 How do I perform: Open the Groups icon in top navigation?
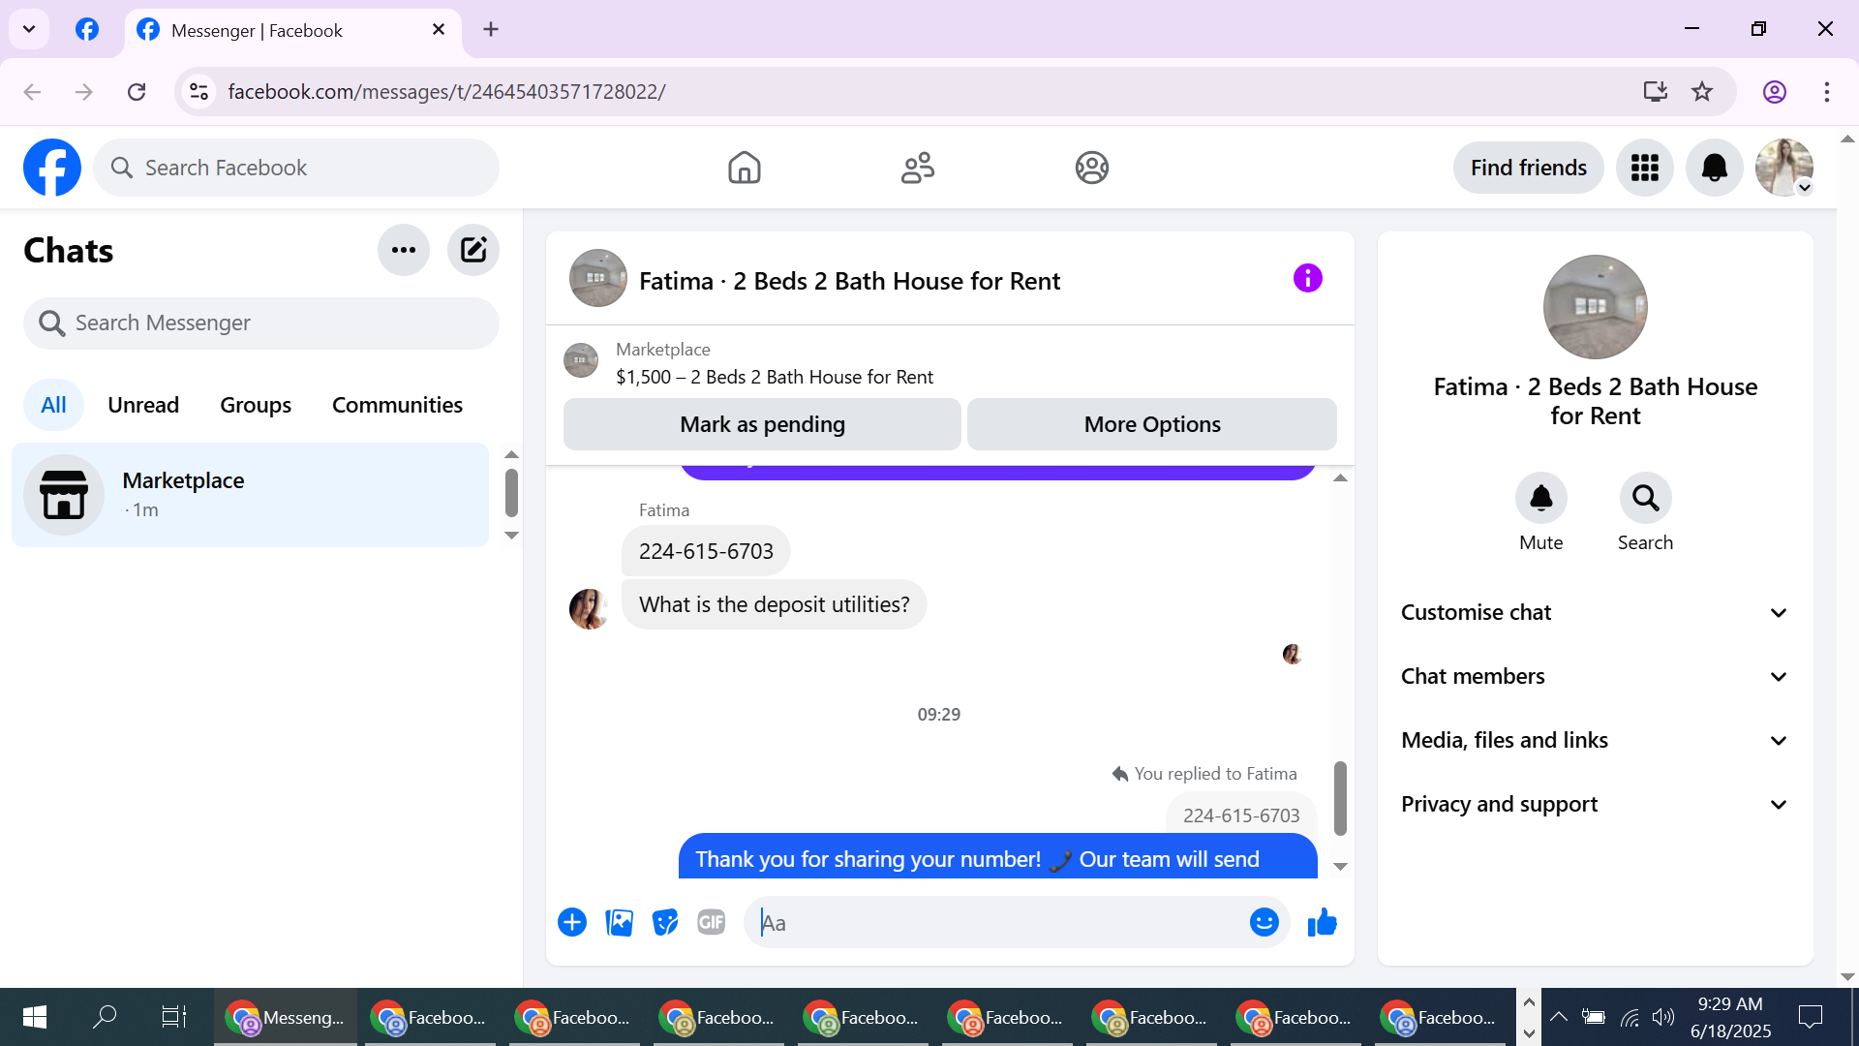tap(1091, 168)
